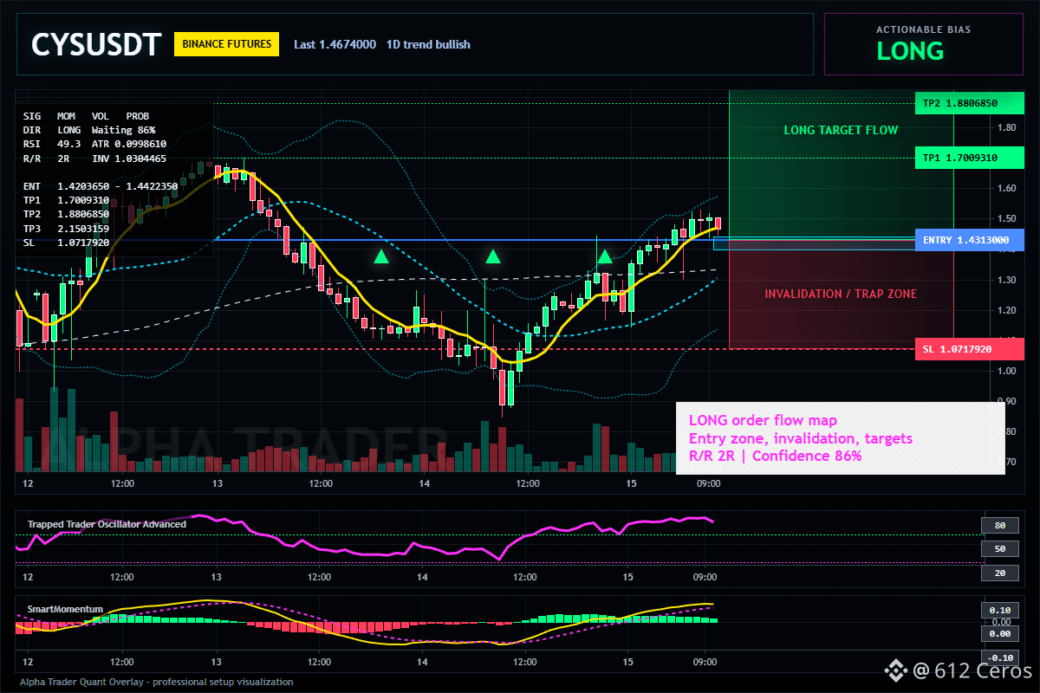Select the BINANCE FUTURES yellow badge
The image size is (1040, 693).
point(226,44)
